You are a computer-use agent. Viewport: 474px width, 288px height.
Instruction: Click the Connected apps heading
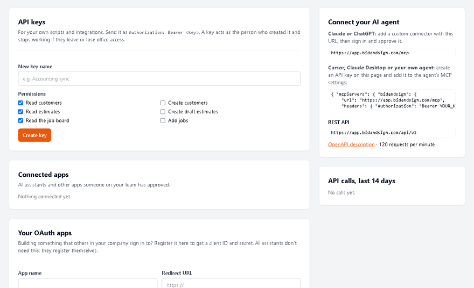(x=43, y=175)
